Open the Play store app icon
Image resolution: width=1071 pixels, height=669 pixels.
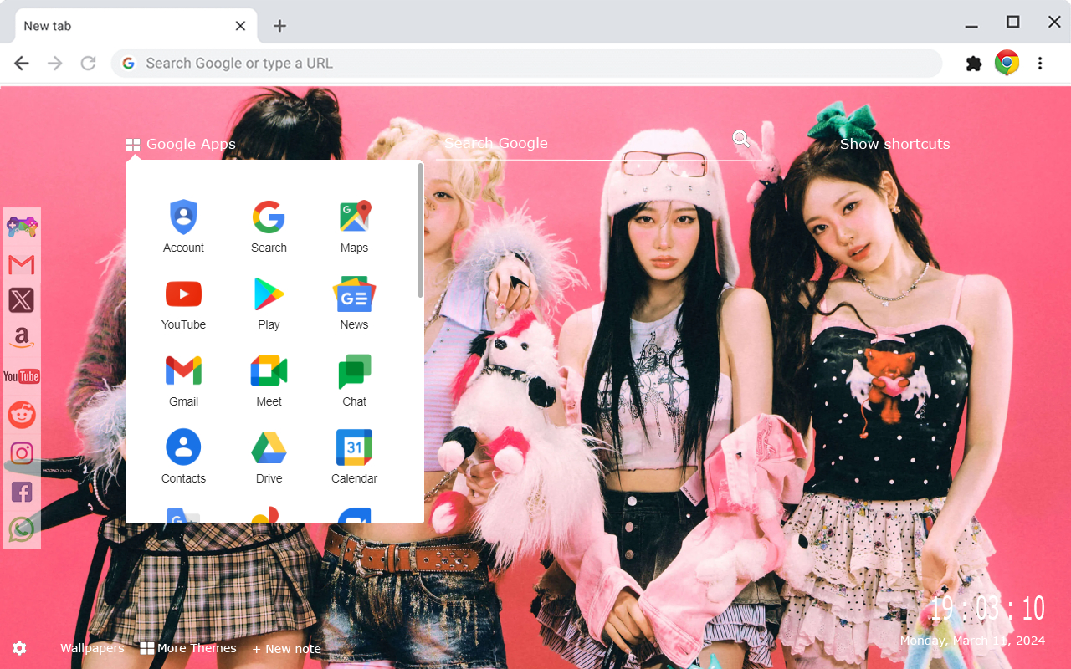pyautogui.click(x=269, y=294)
